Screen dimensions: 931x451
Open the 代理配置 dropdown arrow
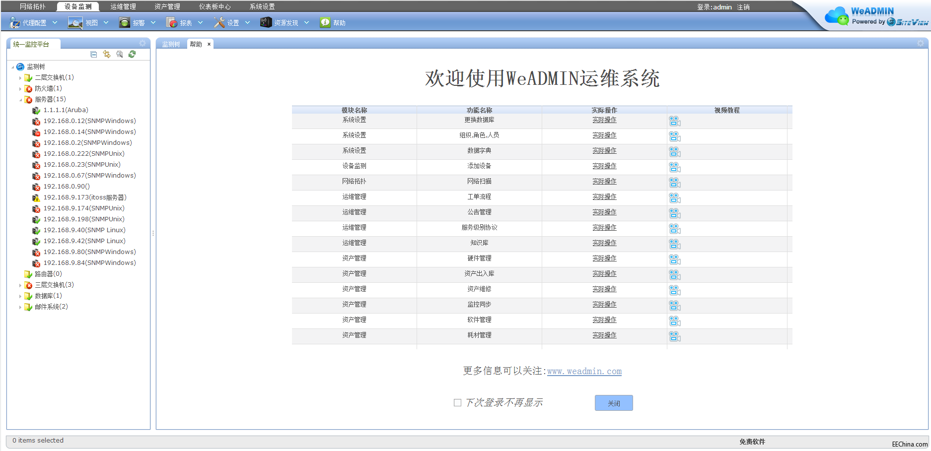point(55,22)
